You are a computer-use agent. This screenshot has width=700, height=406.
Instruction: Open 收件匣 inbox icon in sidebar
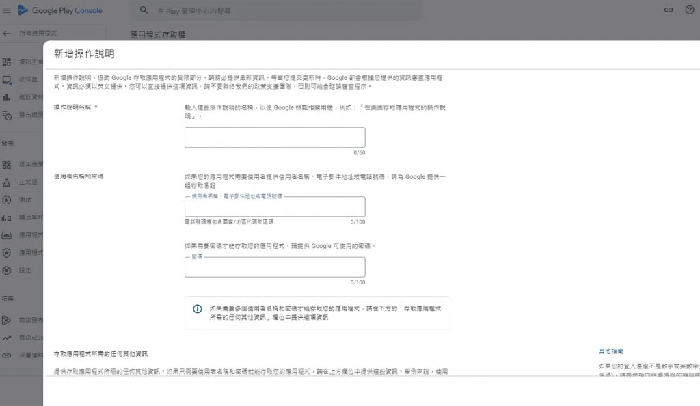click(x=7, y=80)
